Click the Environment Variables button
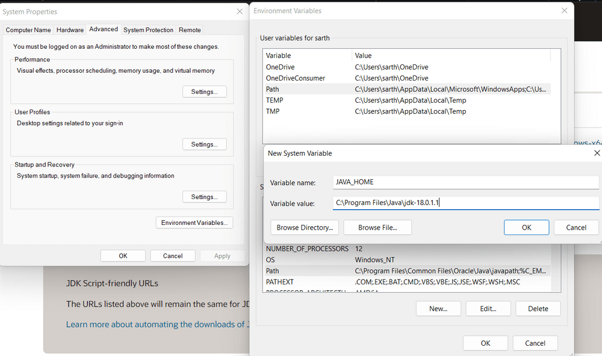The width and height of the screenshot is (602, 356). point(194,222)
